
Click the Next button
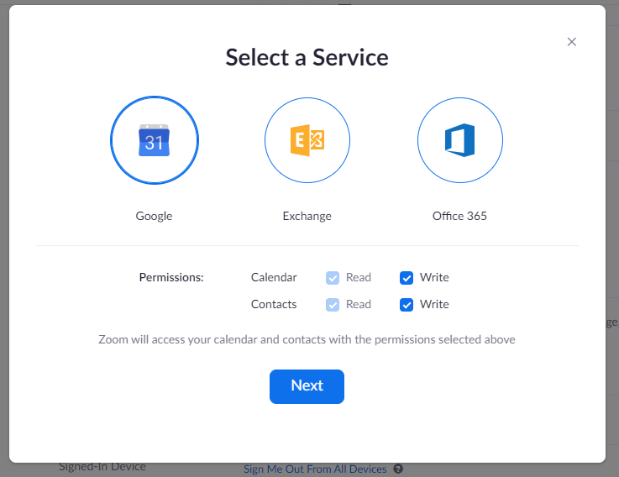click(x=307, y=386)
